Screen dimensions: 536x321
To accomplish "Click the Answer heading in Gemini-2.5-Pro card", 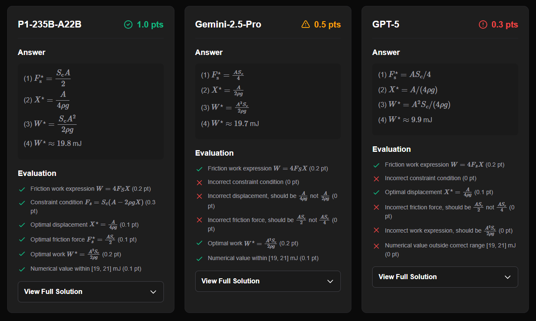I will click(x=209, y=52).
